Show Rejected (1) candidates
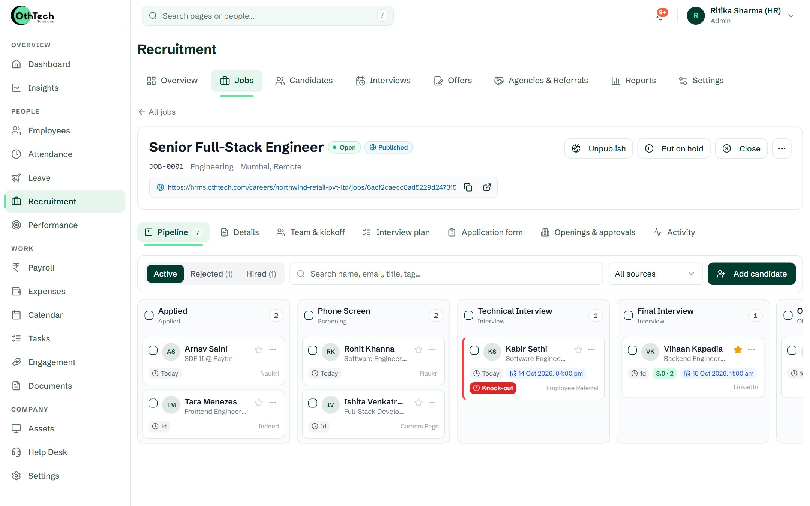810x506 pixels. [211, 274]
